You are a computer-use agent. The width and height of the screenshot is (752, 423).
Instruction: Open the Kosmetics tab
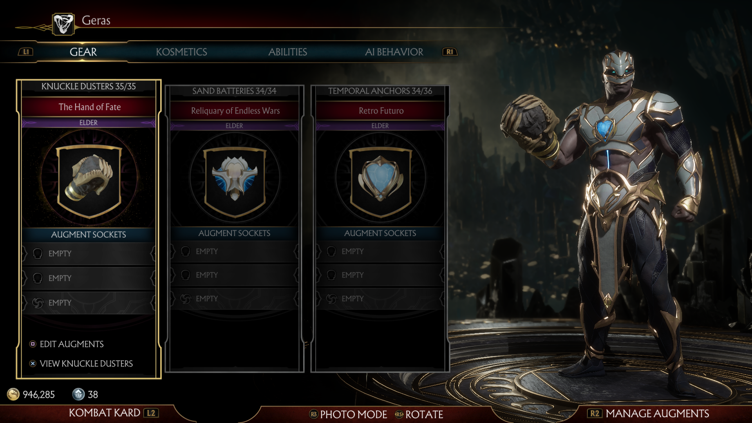(181, 52)
